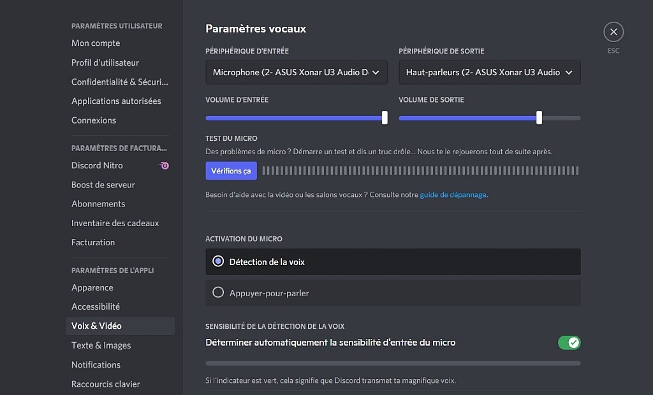Click the PARAMÈTRES UTILISATEUR header

[x=117, y=26]
